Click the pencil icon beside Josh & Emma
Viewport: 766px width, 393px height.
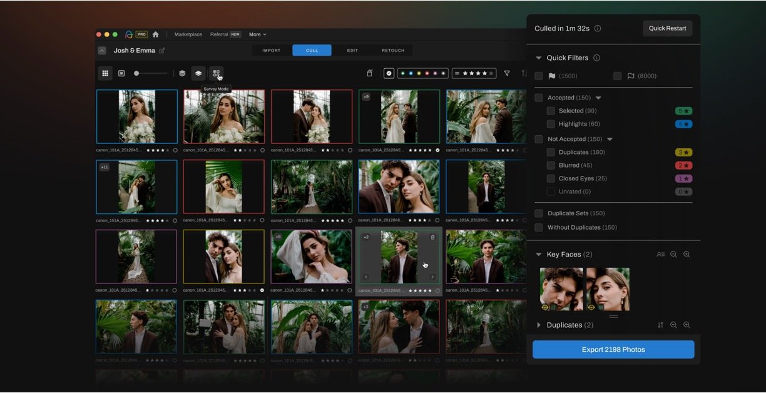pyautogui.click(x=162, y=51)
